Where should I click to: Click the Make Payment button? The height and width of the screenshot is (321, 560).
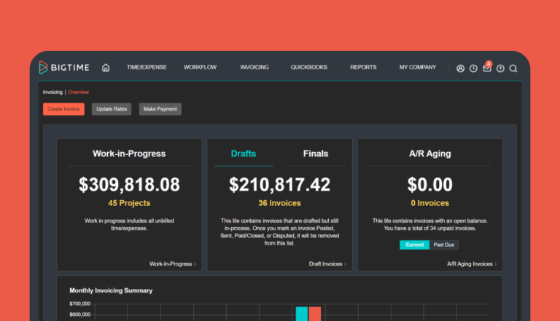tap(160, 109)
